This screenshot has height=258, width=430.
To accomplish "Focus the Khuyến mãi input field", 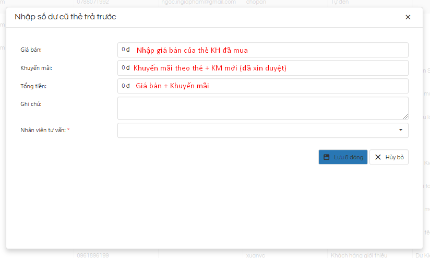I will tap(262, 68).
